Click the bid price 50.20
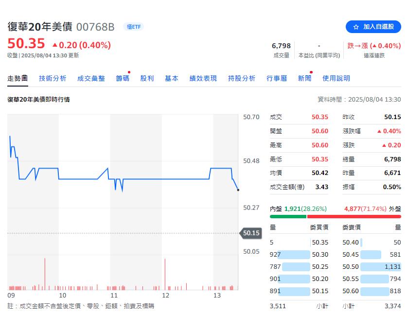 (x=320, y=279)
